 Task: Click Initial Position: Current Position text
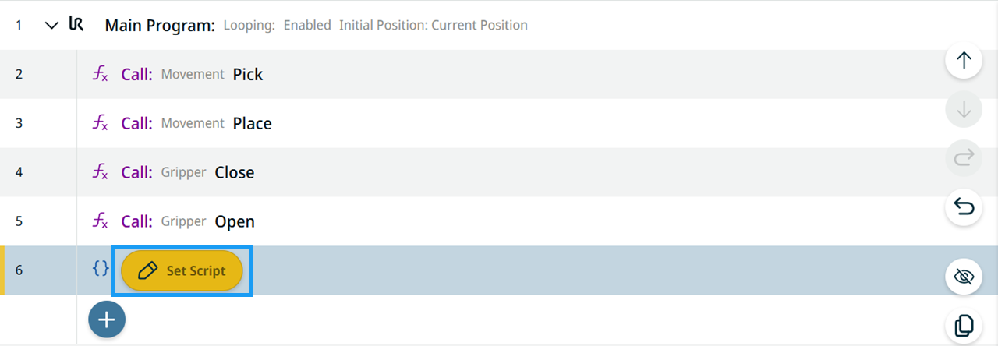coord(434,26)
